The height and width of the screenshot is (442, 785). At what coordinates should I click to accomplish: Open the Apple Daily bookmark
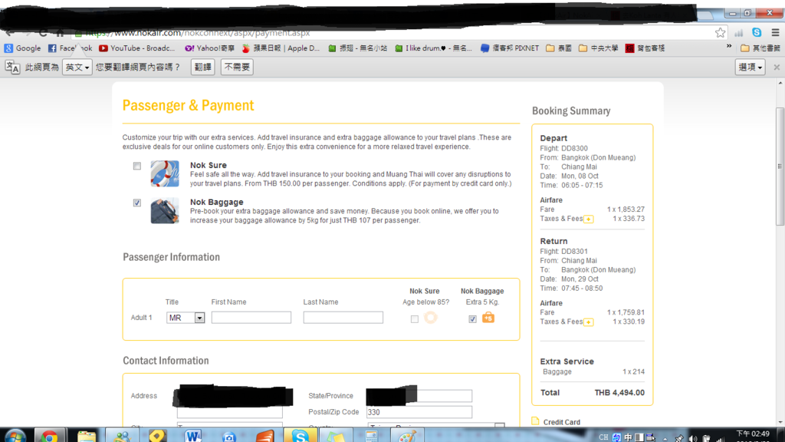click(x=281, y=48)
